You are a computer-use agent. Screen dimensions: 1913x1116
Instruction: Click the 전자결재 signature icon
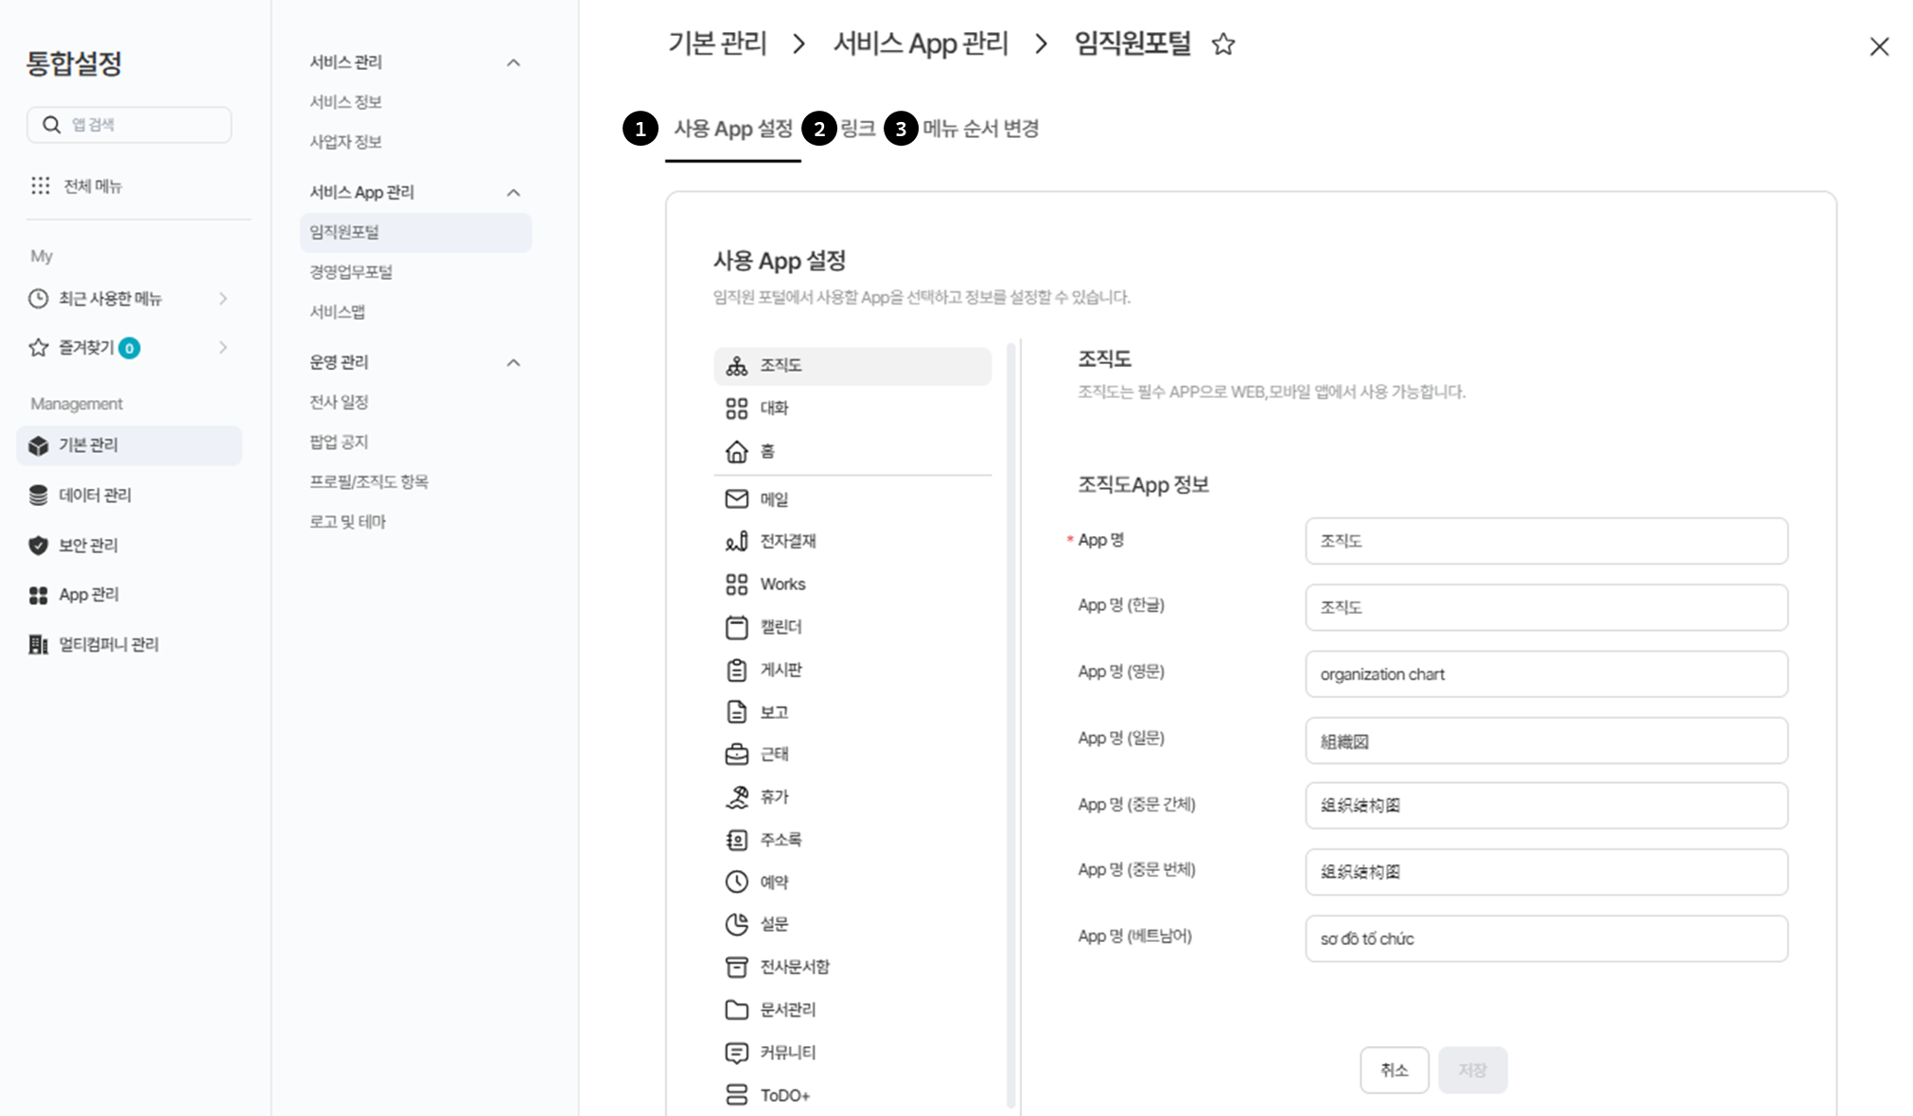point(736,541)
